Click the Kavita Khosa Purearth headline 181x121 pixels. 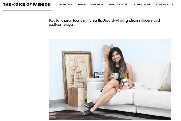click(104, 23)
